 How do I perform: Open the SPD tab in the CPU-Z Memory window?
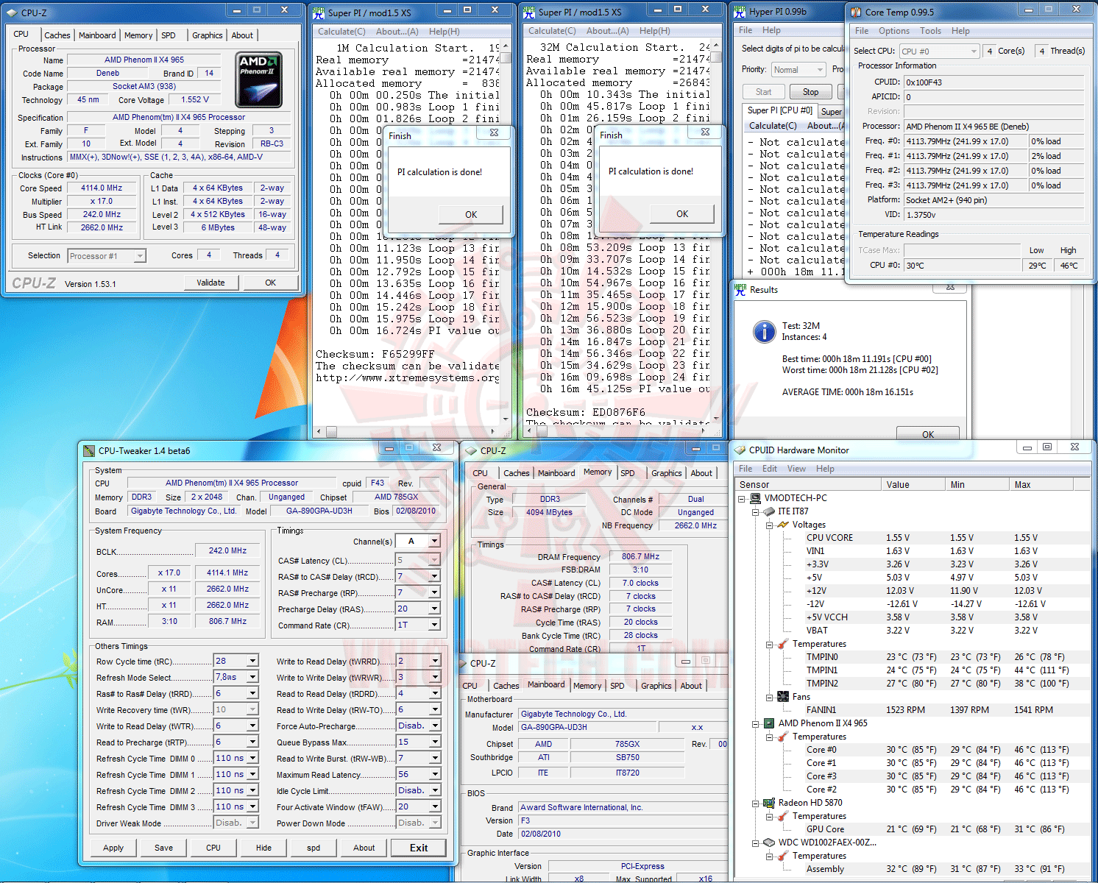628,473
